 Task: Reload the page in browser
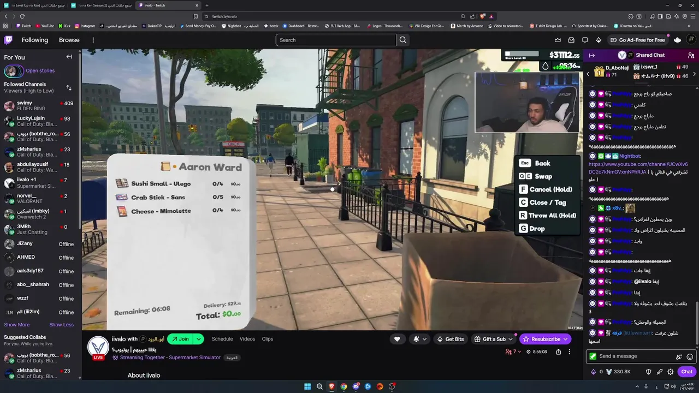(22, 16)
